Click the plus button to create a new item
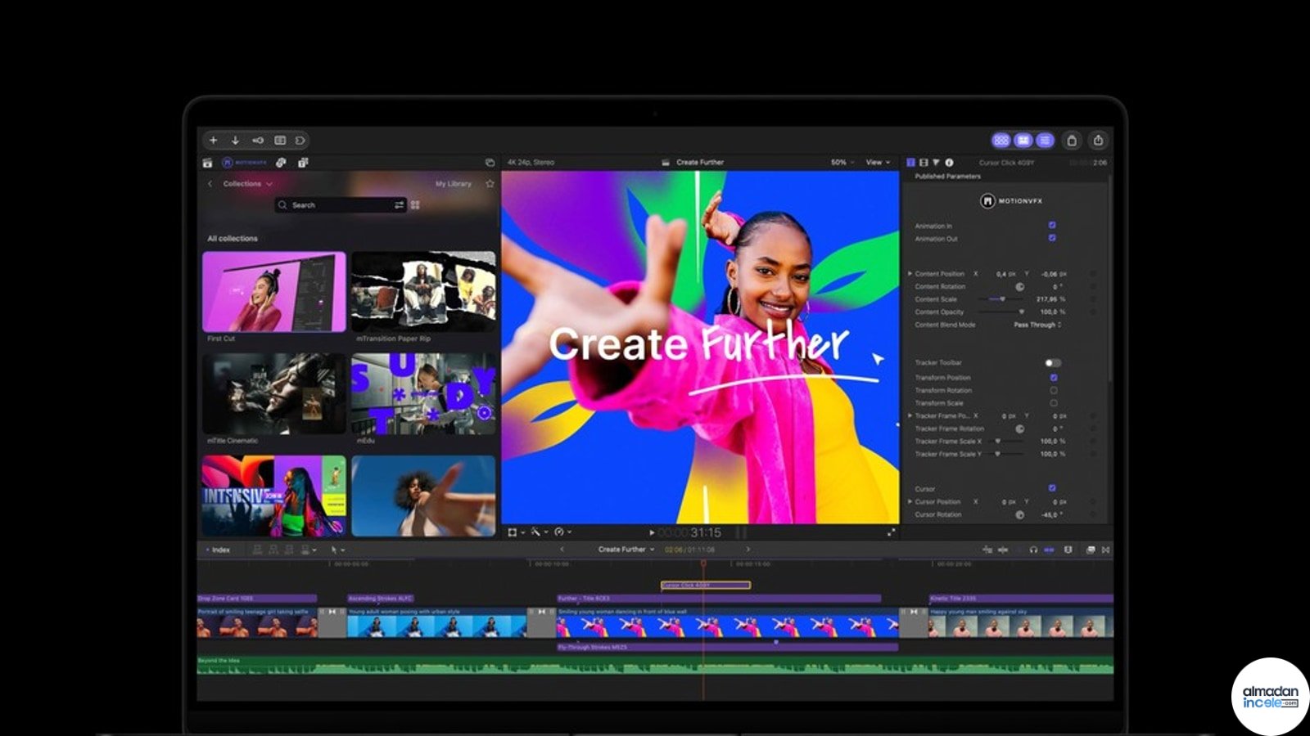Viewport: 1310px width, 736px height. click(x=214, y=141)
